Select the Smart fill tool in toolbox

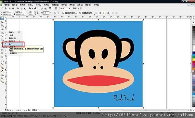coord(2,36)
